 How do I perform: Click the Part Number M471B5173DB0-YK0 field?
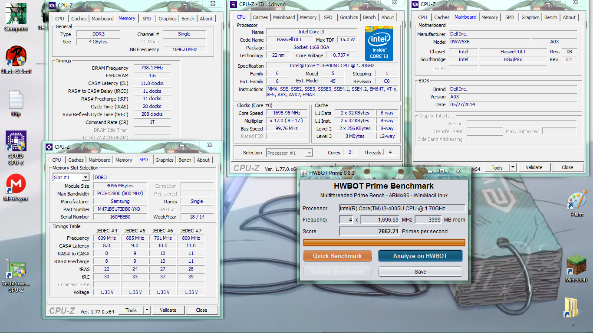pos(120,209)
